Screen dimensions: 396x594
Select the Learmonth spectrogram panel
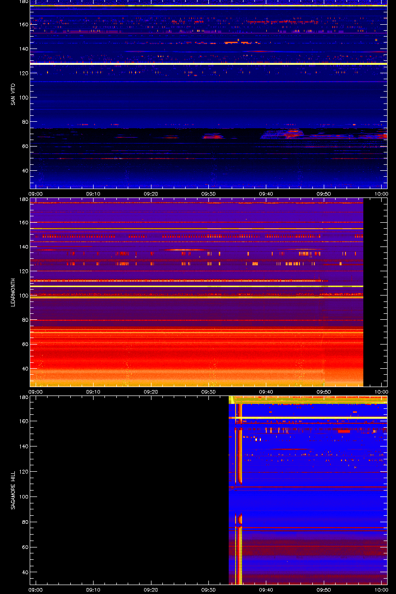click(x=208, y=293)
